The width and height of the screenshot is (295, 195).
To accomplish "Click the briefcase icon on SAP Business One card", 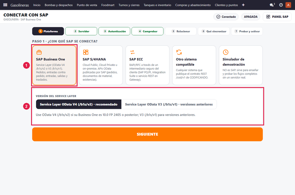I will pos(39,52).
